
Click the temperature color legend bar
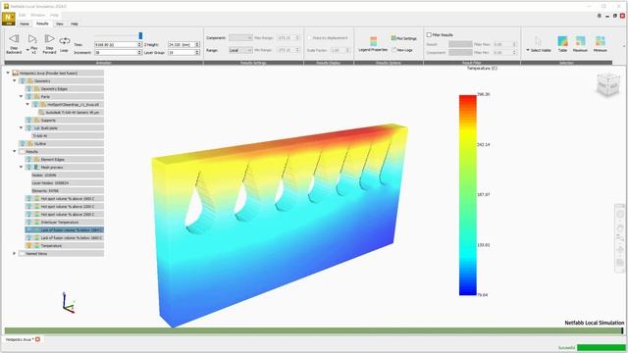468,195
